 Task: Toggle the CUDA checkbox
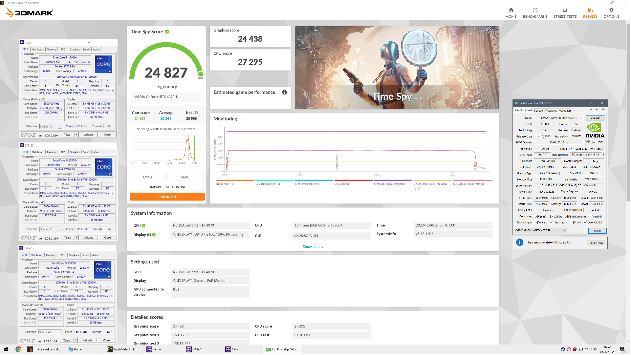[552, 217]
